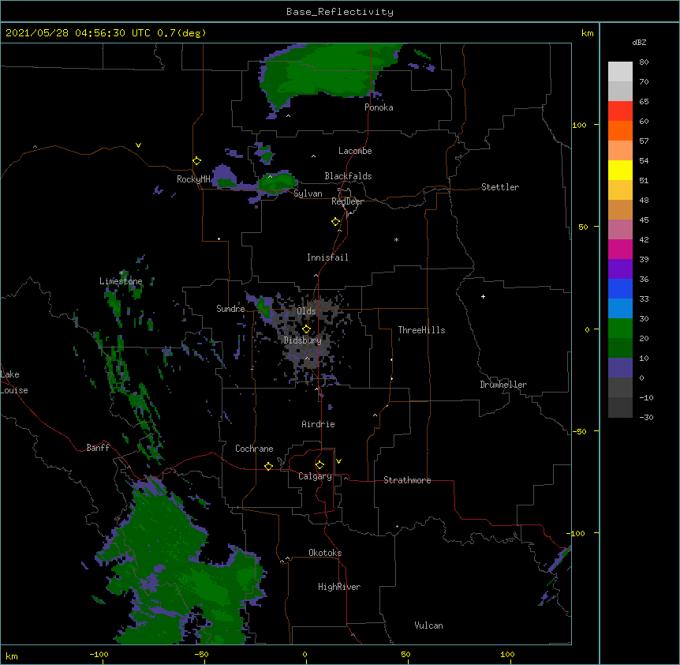Viewport: 680px width, 665px height.
Task: Click the Lacombe city label
Action: pyautogui.click(x=355, y=151)
